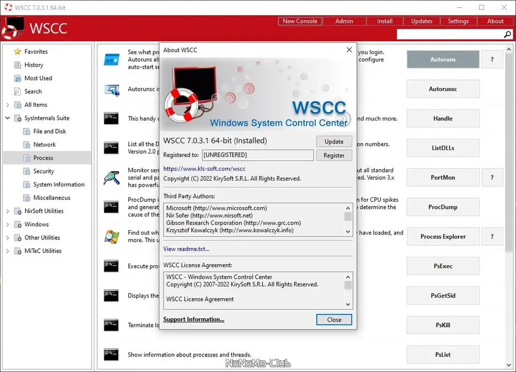Collapse the SysInternals Suite tree node
The width and height of the screenshot is (516, 372).
point(8,118)
